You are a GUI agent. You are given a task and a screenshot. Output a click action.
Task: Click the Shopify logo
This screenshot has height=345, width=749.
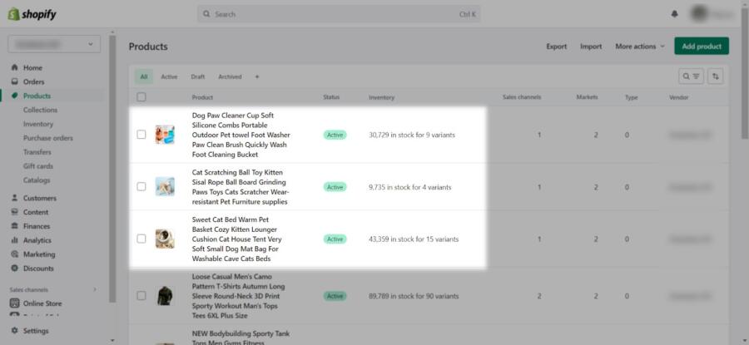[32, 14]
